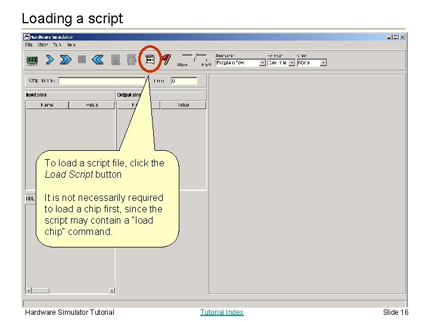This screenshot has height=322, width=429.
Task: Click the red flag breakpoints icon
Action: coord(166,60)
